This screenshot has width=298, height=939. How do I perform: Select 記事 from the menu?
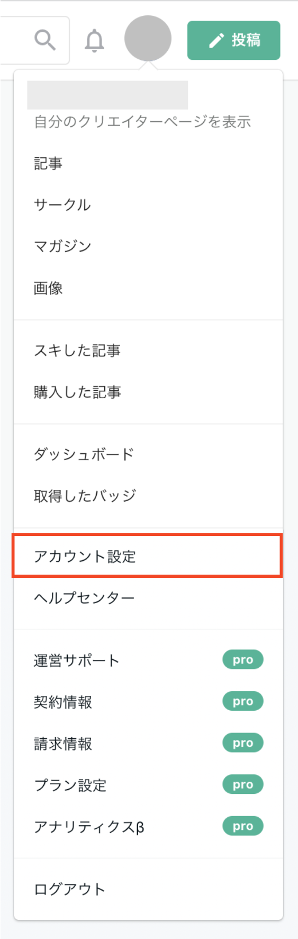click(148, 164)
